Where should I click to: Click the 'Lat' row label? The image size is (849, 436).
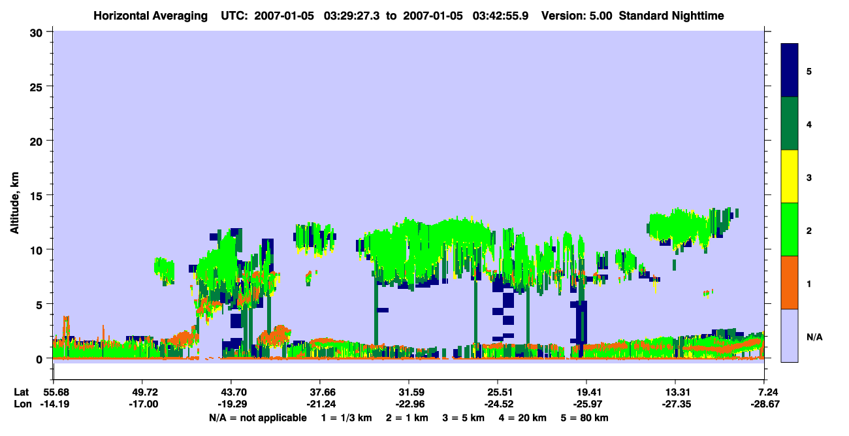coord(22,392)
